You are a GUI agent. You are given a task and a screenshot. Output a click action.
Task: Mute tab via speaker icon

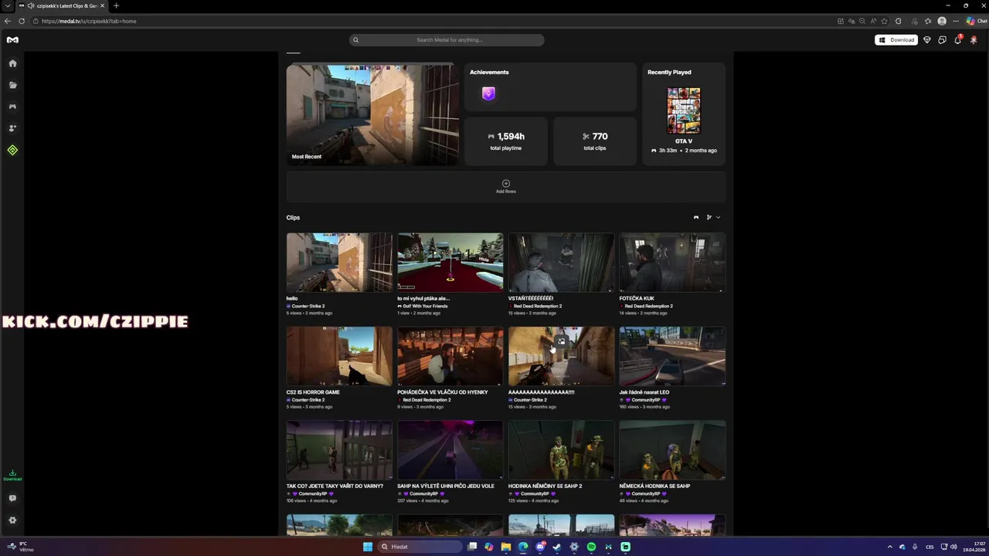[x=31, y=5]
